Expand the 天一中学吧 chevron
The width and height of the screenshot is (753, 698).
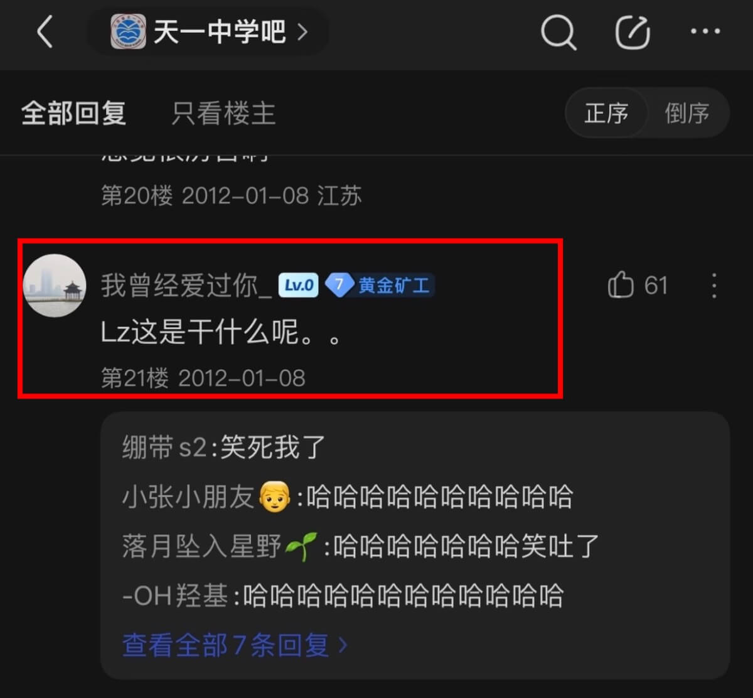coord(303,31)
